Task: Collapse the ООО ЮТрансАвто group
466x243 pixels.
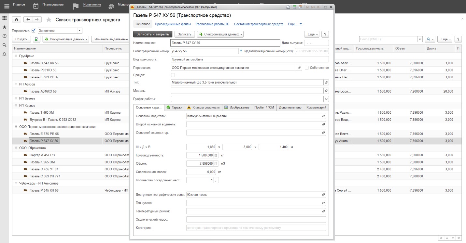Action: click(x=16, y=148)
